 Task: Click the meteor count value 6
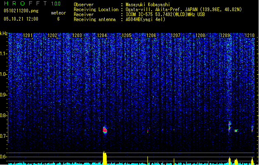[58, 19]
